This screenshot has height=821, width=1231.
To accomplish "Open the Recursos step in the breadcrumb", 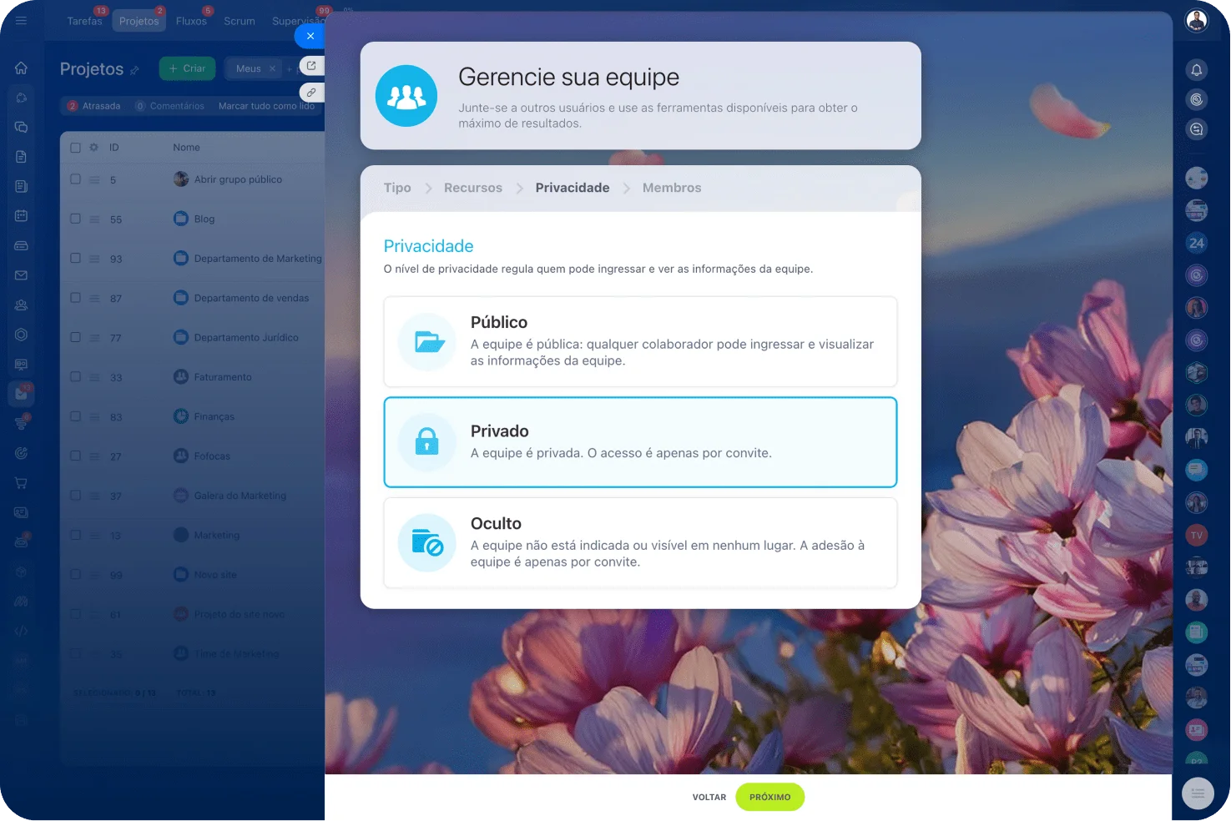I will click(472, 187).
